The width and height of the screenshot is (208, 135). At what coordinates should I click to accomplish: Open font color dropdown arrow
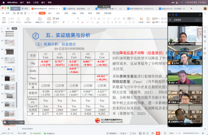(x=84, y=23)
